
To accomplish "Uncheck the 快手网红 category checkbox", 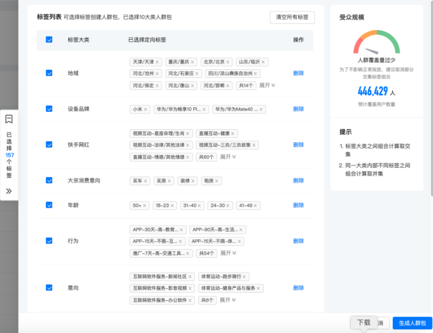I will [x=49, y=144].
